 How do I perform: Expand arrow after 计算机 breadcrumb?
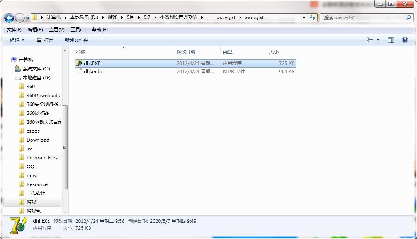(65, 17)
